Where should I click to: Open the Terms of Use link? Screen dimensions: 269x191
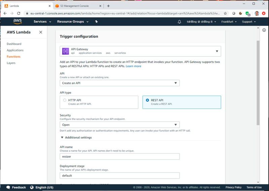254,187
